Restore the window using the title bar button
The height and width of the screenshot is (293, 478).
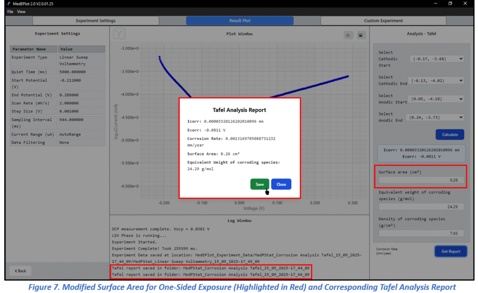click(450, 4)
